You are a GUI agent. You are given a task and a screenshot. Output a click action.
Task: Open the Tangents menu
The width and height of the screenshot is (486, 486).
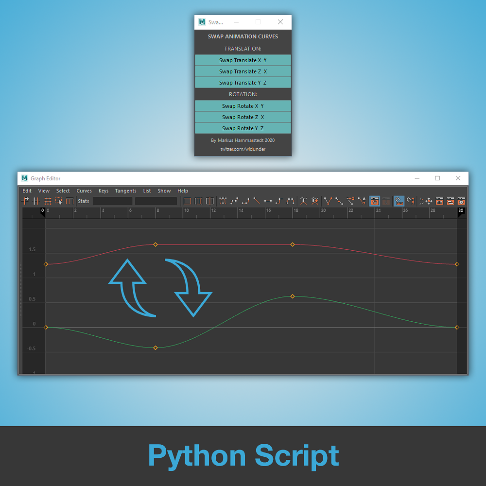(x=125, y=191)
